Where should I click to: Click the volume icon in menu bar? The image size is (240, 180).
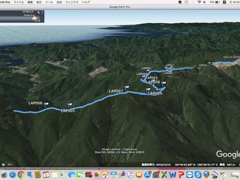(x=205, y=2)
